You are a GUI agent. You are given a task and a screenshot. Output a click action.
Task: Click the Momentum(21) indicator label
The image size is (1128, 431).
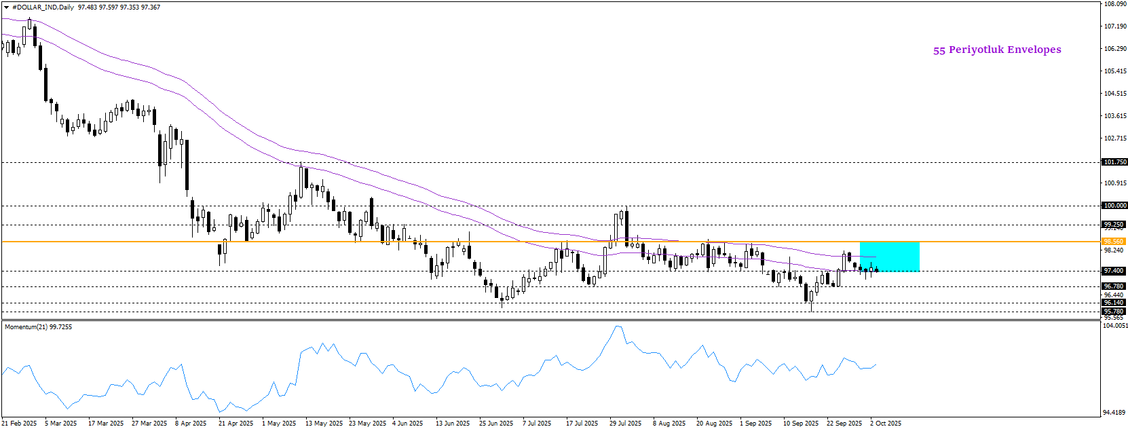tap(38, 327)
